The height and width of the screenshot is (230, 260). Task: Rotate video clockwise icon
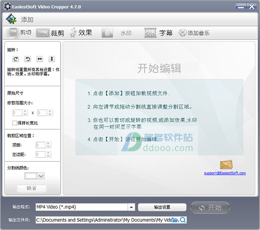16,59
